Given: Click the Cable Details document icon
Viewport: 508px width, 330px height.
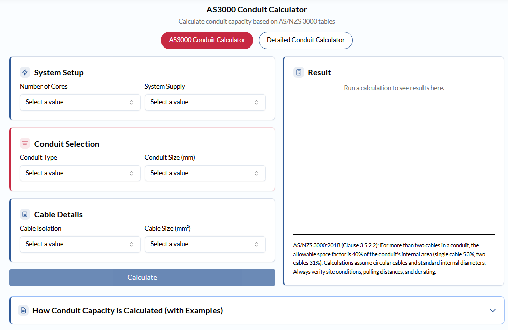Looking at the screenshot, I should pyautogui.click(x=25, y=214).
